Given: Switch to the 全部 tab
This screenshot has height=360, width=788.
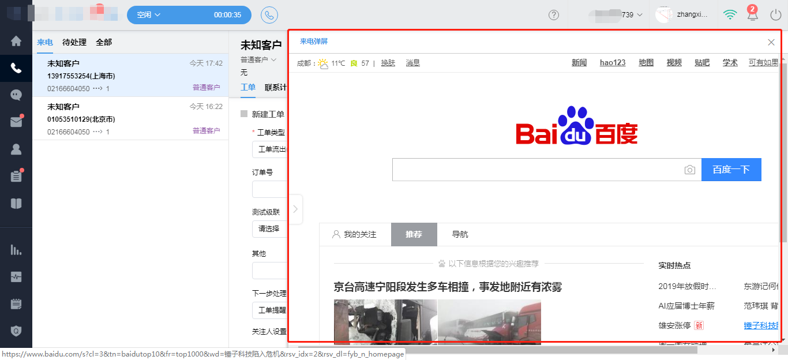Looking at the screenshot, I should point(104,42).
